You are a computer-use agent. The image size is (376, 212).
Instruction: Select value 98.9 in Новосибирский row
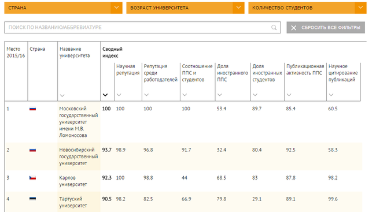tap(121, 150)
